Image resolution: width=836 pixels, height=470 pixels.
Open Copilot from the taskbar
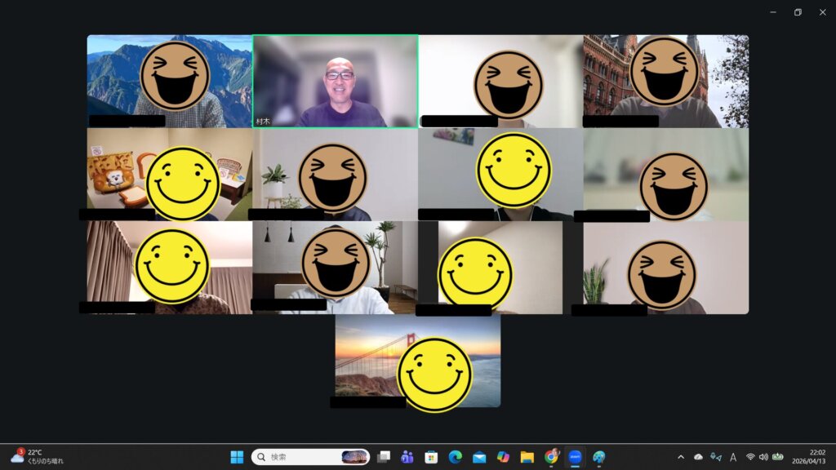tap(503, 457)
